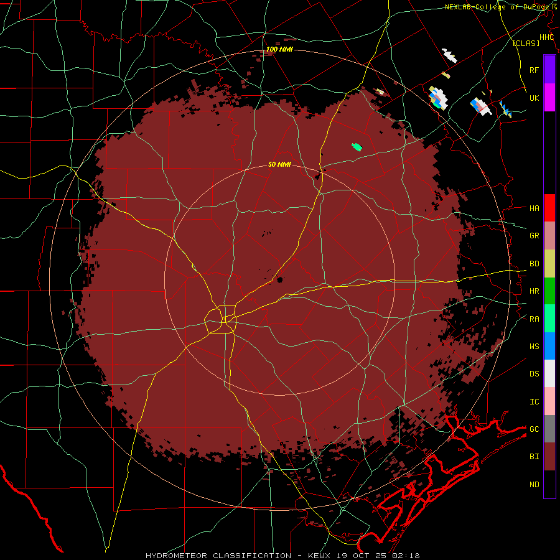The width and height of the screenshot is (560, 560).
Task: Click the 50 NMI range ring label
Action: click(279, 164)
